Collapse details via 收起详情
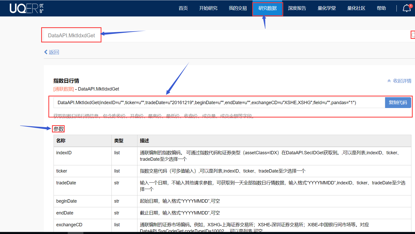 (x=402, y=81)
